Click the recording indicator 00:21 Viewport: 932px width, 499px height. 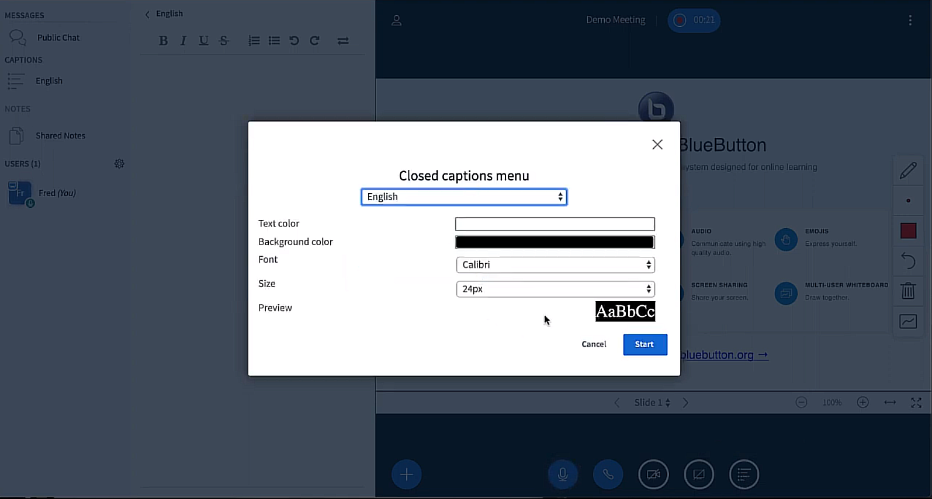tap(694, 20)
